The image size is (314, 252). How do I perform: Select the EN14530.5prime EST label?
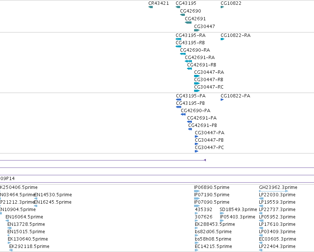[x=53, y=195]
